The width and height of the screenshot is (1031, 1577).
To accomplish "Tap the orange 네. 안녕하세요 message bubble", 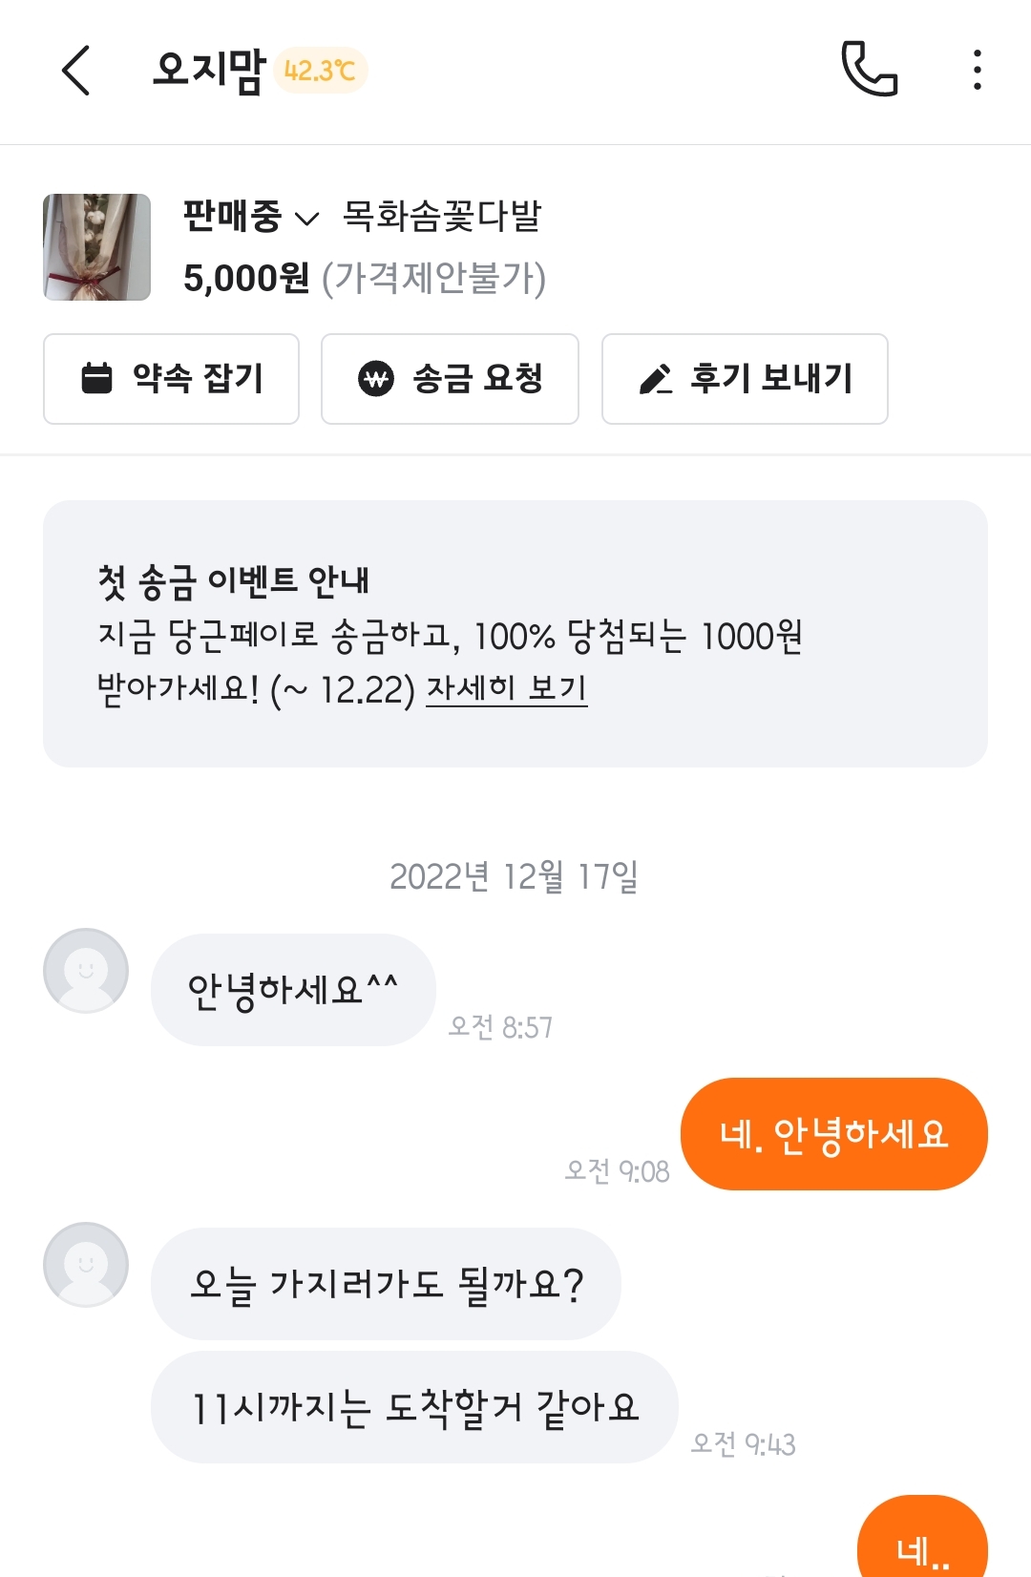I will point(833,1134).
